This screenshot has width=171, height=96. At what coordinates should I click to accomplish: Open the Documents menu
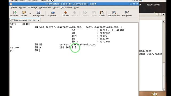66,7
